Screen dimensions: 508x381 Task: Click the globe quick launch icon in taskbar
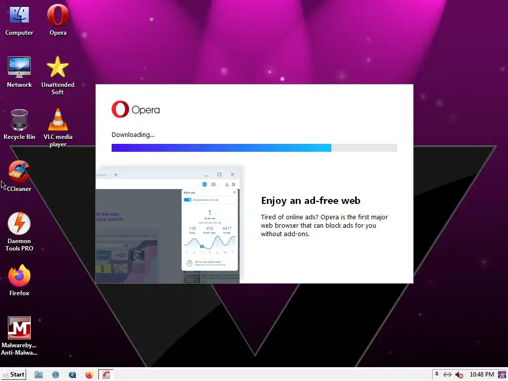click(56, 375)
